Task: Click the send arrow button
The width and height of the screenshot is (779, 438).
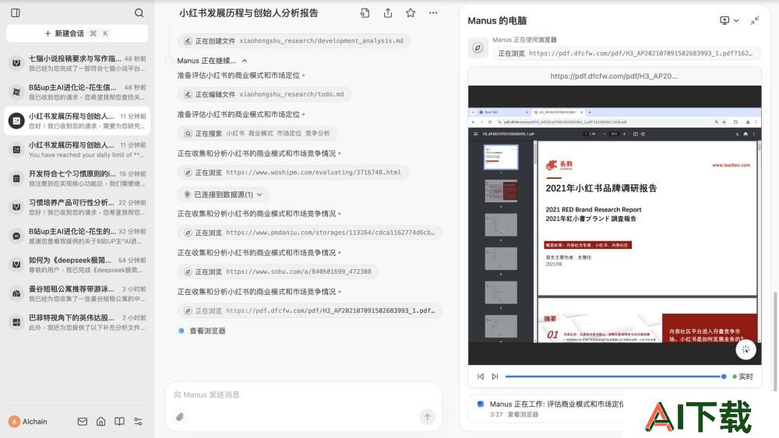Action: pos(427,417)
